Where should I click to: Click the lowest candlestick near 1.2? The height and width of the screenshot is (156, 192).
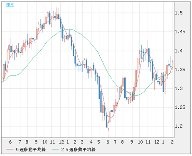point(108,125)
